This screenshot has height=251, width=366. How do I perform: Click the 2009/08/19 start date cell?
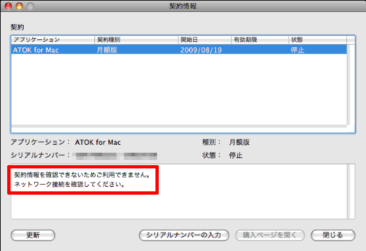(x=201, y=50)
